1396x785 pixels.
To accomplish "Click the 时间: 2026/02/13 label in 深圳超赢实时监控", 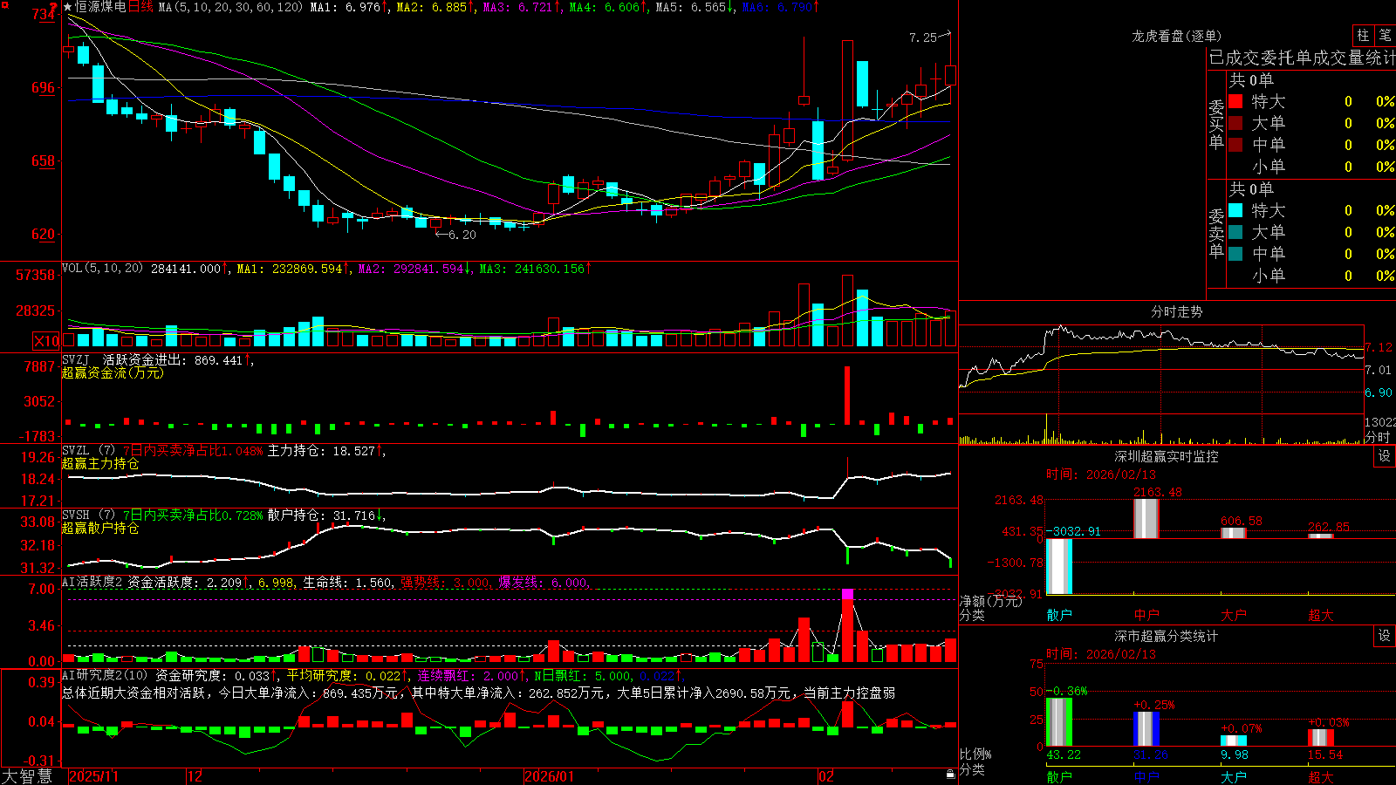I will click(1101, 474).
